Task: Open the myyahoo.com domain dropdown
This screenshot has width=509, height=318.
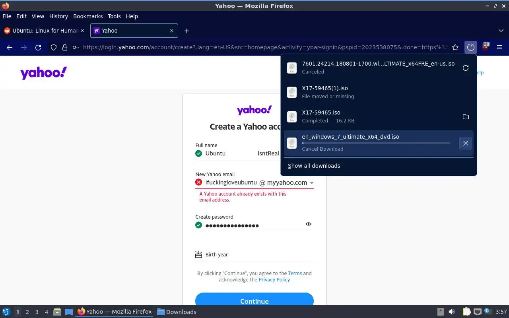Action: click(x=290, y=183)
